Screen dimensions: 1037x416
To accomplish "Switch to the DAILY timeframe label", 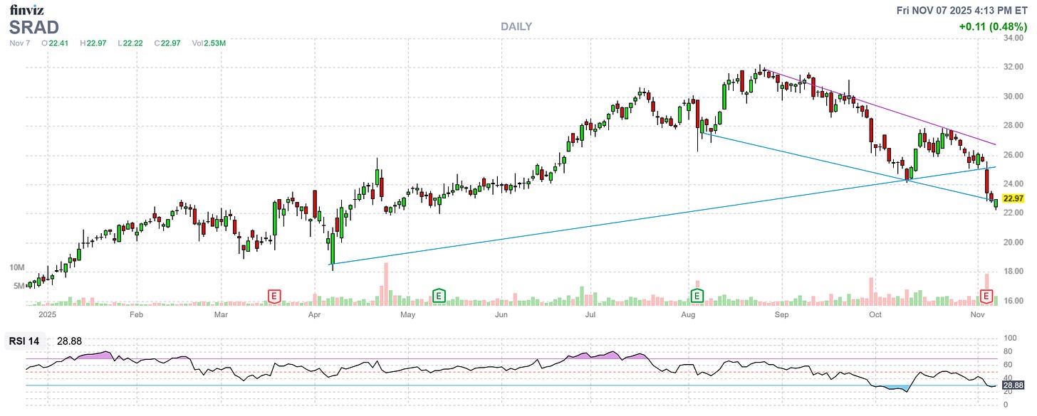I will pyautogui.click(x=515, y=26).
